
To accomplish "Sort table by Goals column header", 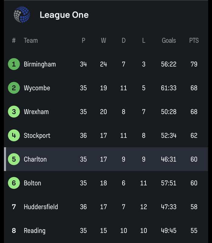I will click(169, 40).
